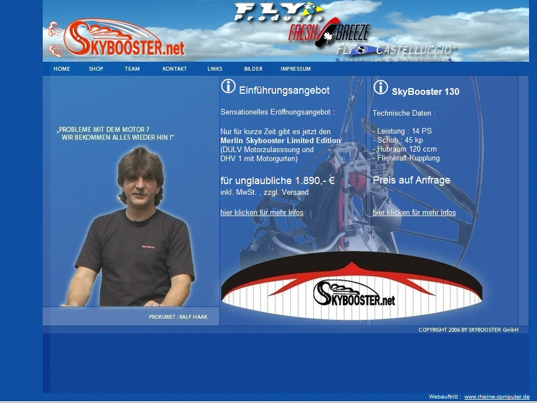This screenshot has height=403, width=537.
Task: Open the SHOP menu item
Action: coord(96,68)
